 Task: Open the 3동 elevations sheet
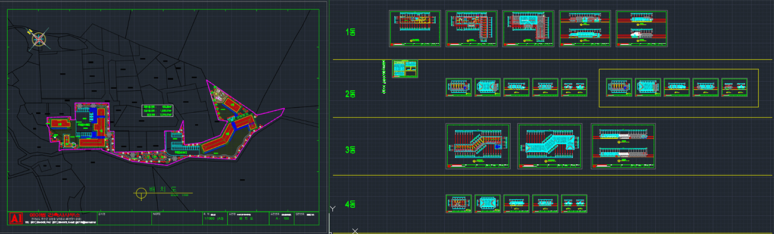coord(623,146)
